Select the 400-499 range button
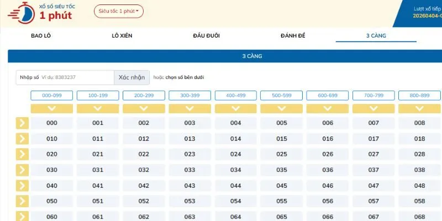 236,96
